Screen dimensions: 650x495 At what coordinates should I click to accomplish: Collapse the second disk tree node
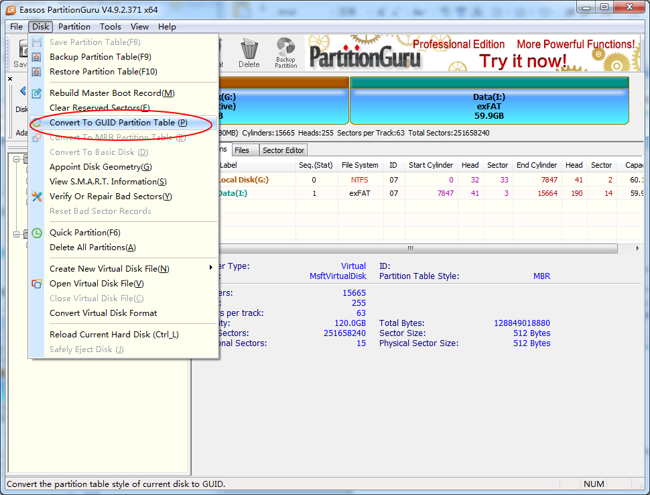[x=16, y=235]
